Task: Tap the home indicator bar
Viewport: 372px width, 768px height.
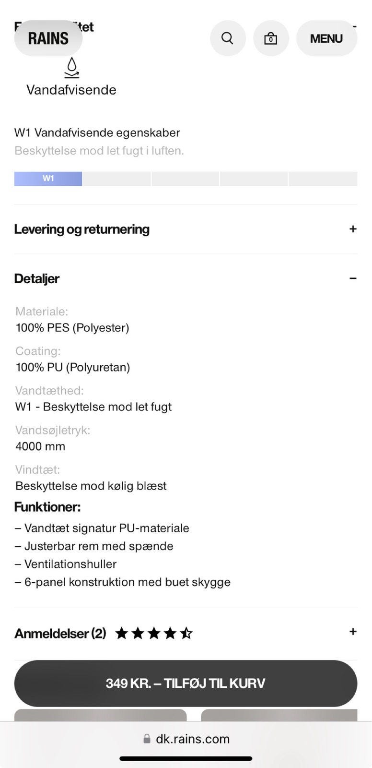Action: point(186,758)
